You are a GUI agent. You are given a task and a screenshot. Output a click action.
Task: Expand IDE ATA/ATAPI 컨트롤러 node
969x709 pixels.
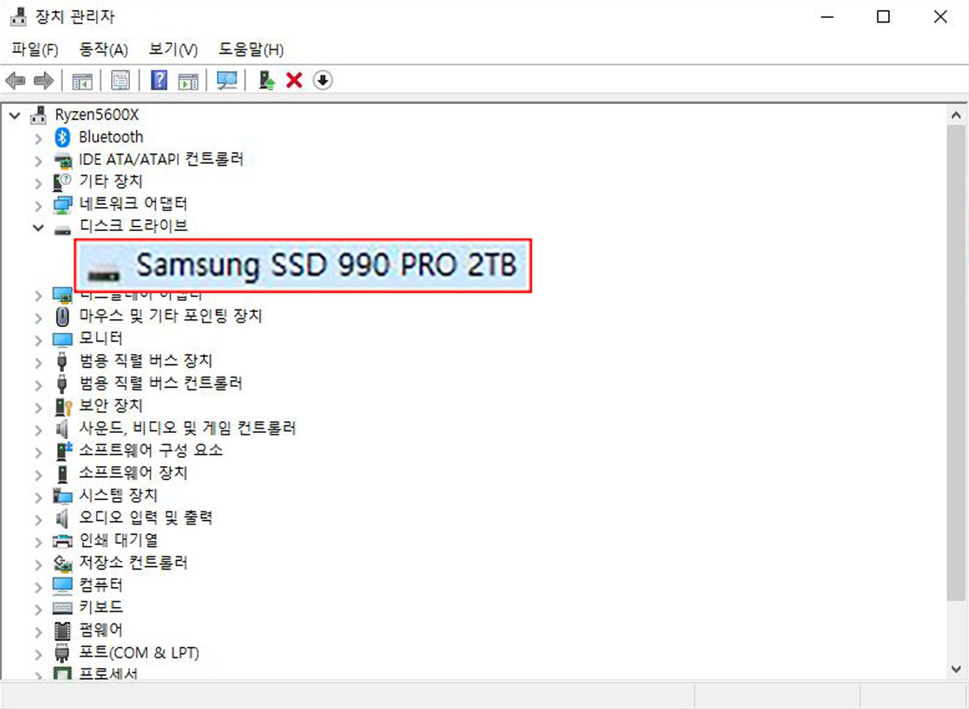point(38,161)
